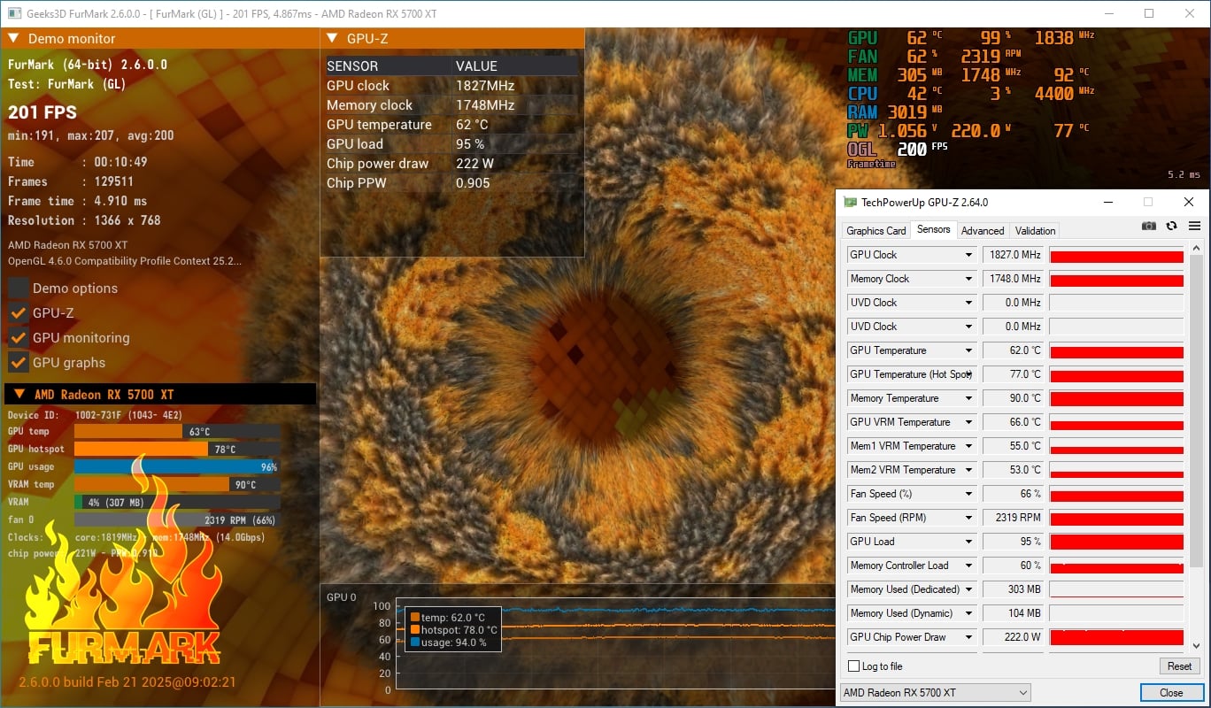The image size is (1211, 708).
Task: Click the 201 FPS readout in Demo monitor
Action: [42, 112]
